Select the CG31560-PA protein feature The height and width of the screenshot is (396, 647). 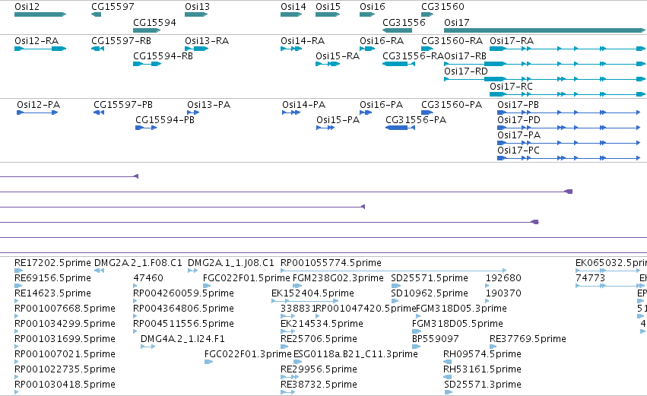[x=427, y=112]
